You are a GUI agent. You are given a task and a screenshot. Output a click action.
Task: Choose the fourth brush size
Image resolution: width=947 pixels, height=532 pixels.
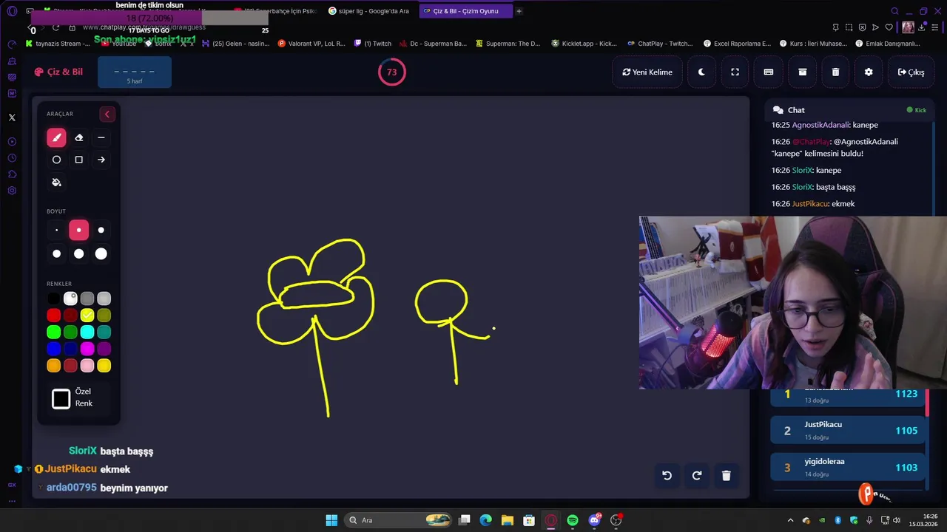tap(56, 254)
